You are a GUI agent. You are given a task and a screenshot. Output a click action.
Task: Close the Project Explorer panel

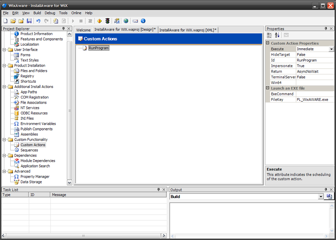point(69,28)
